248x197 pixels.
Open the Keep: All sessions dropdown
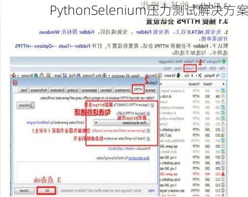click(x=125, y=76)
